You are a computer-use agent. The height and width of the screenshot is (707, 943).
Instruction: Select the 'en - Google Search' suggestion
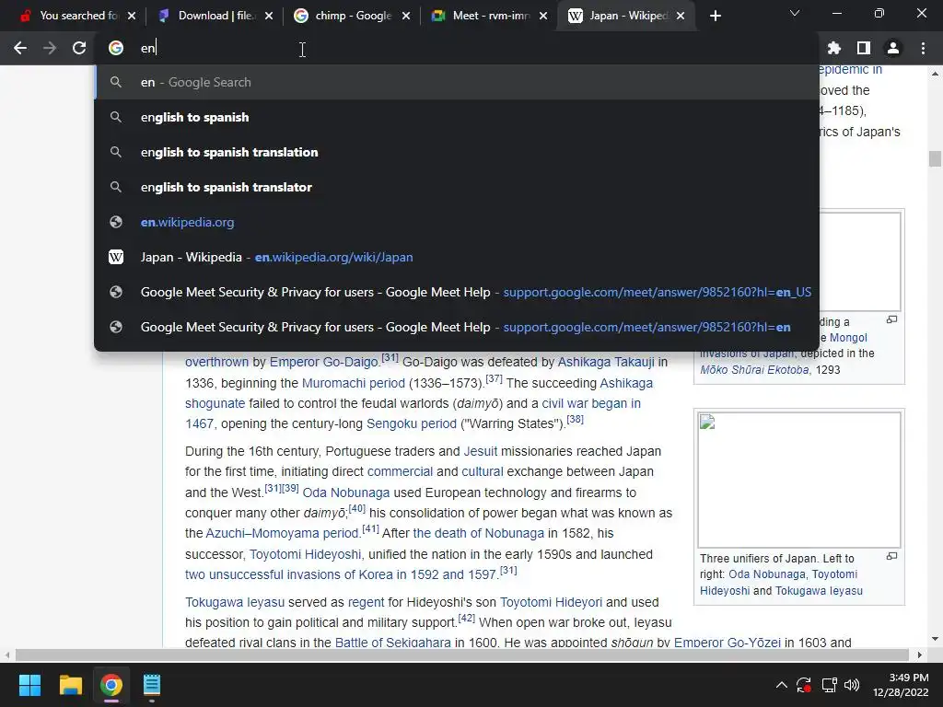(457, 82)
